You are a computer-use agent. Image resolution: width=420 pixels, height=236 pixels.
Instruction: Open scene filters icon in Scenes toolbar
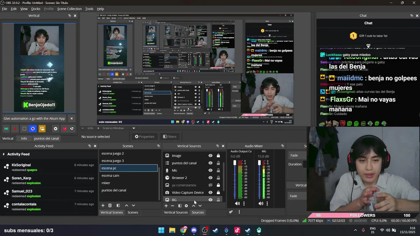[x=118, y=205]
